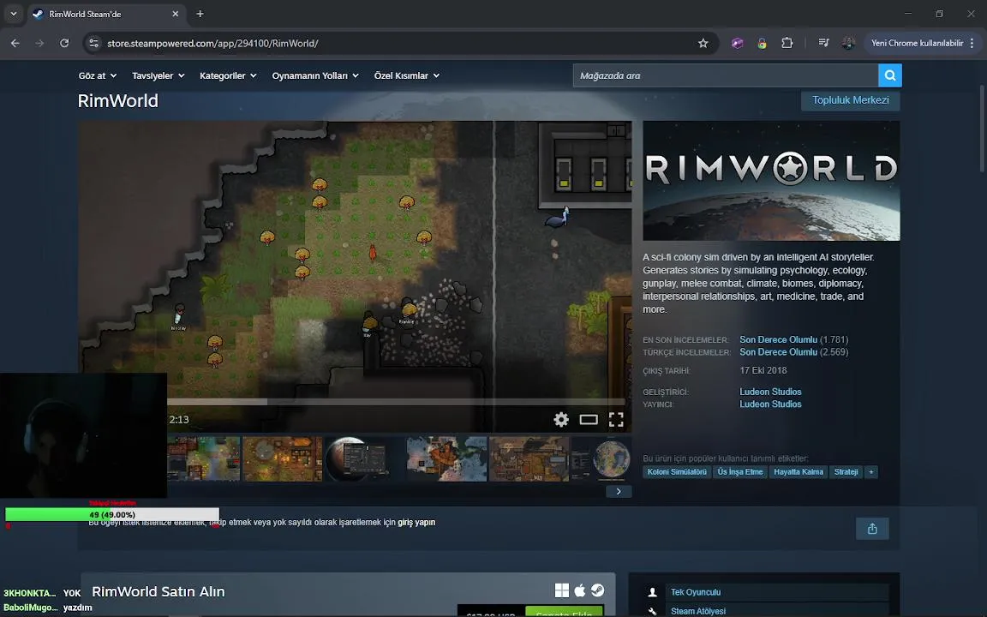The image size is (987, 617).
Task: Open the Chrome profile avatar
Action: point(848,43)
